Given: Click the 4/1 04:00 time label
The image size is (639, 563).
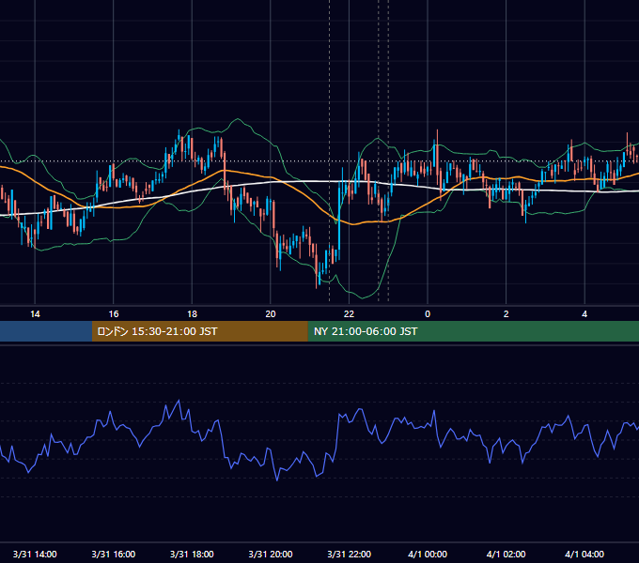Looking at the screenshot, I should (x=584, y=554).
